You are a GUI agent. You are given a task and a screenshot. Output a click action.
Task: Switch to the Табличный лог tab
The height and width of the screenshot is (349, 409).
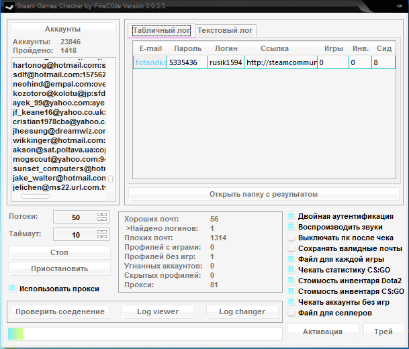click(x=161, y=30)
